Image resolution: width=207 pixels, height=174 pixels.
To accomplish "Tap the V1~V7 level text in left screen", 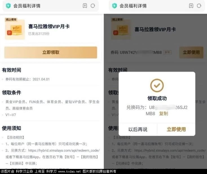I will tap(11, 115).
